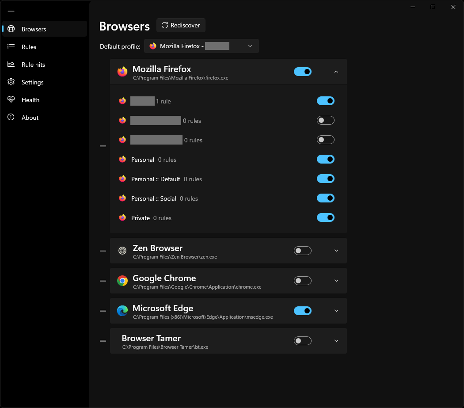Click the Browsers page heading
This screenshot has width=464, height=408.
tap(124, 27)
